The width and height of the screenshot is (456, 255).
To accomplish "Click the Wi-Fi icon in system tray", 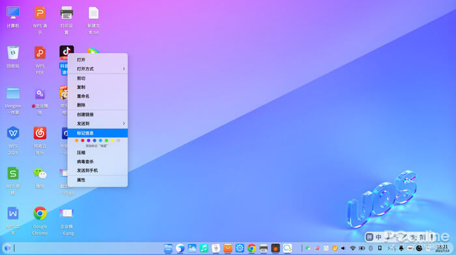I will [352, 248].
